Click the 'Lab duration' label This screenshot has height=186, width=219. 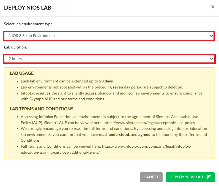[15, 47]
